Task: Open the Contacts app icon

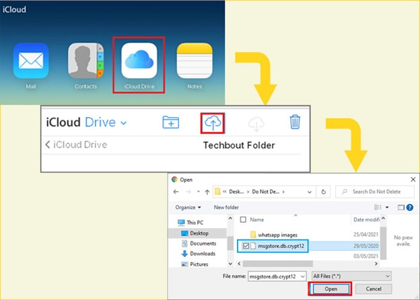Action: point(85,61)
